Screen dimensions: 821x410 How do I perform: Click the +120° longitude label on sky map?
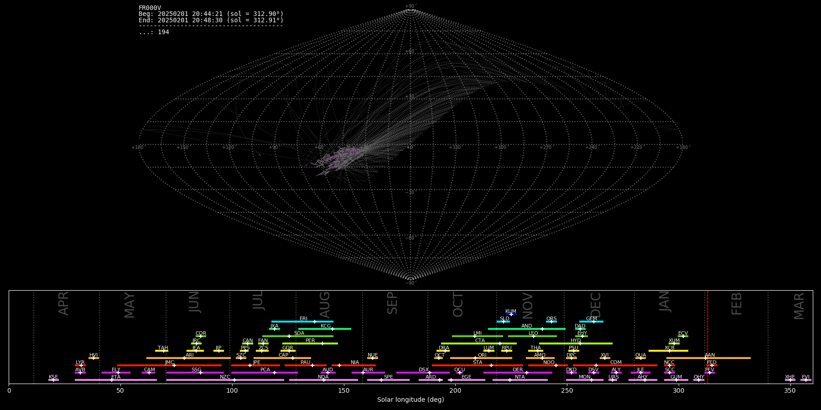228,148
